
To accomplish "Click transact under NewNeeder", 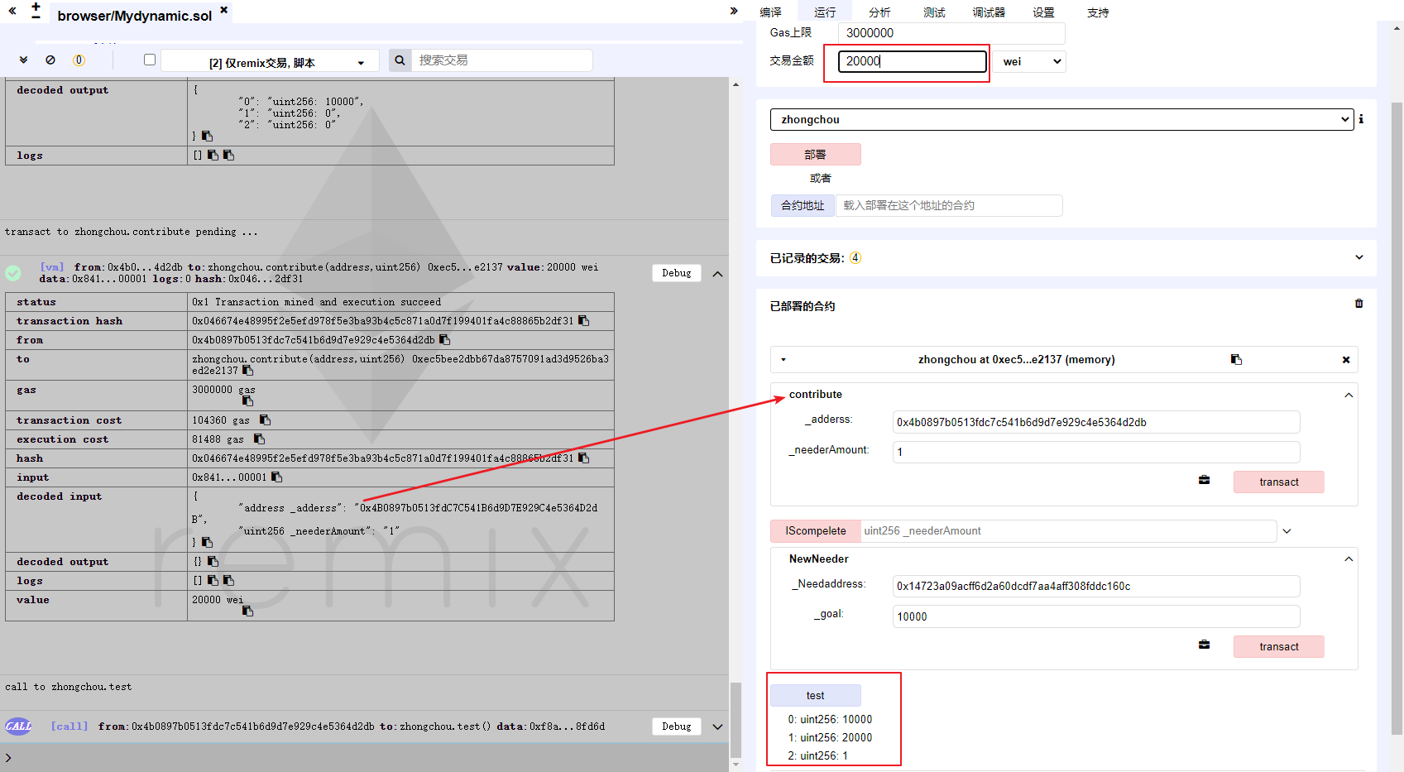I will tap(1278, 646).
